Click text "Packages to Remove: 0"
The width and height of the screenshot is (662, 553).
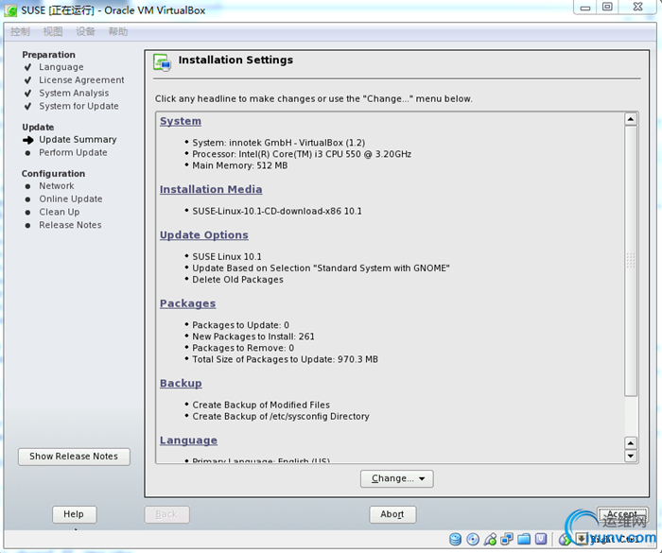click(x=243, y=348)
